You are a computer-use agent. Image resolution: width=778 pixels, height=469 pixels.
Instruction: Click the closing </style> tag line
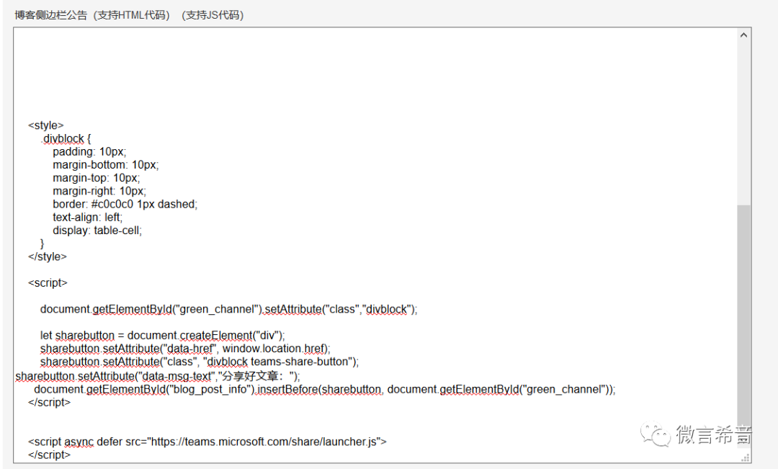(48, 256)
